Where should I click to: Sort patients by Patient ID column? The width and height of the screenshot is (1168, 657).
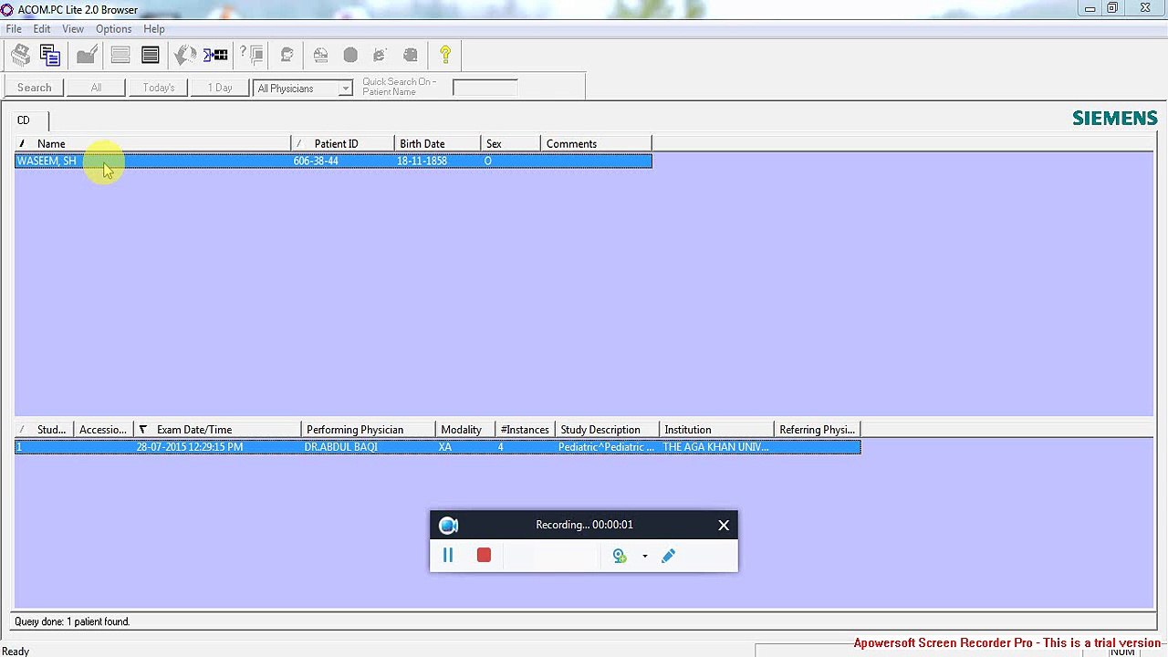tap(343, 144)
